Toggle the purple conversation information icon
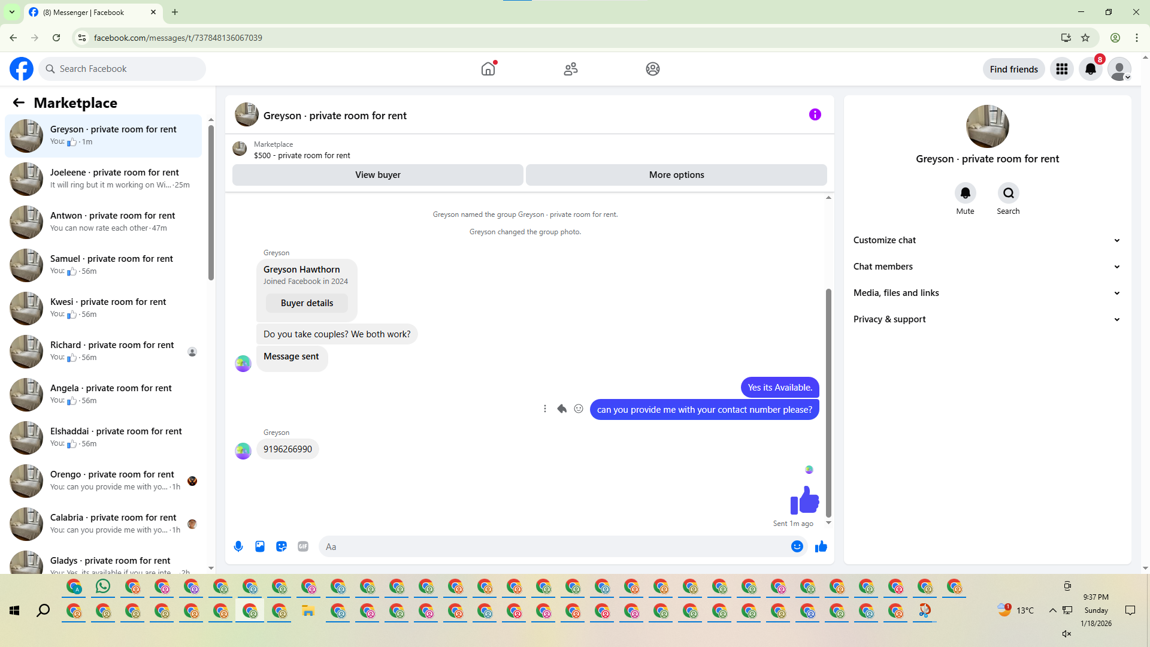 [x=815, y=114]
